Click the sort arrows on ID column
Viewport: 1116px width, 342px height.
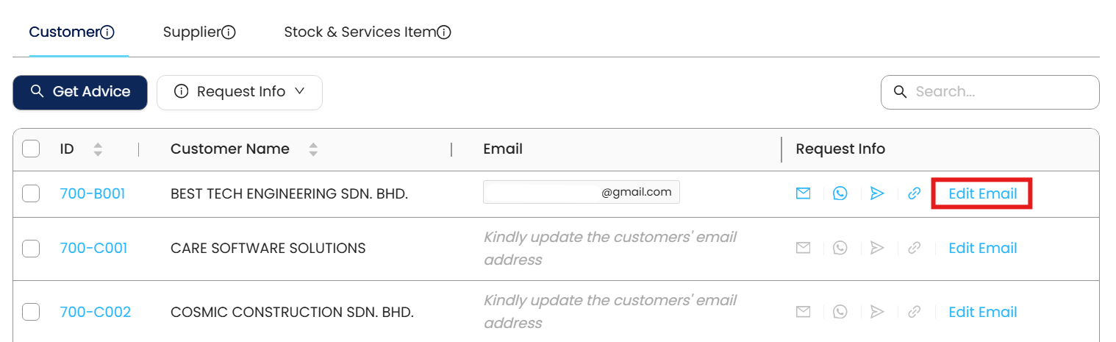[98, 149]
